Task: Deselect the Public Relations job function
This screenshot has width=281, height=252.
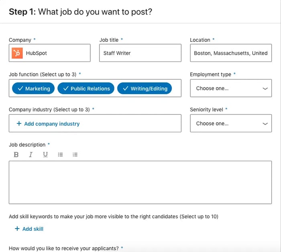Action: coord(86,88)
